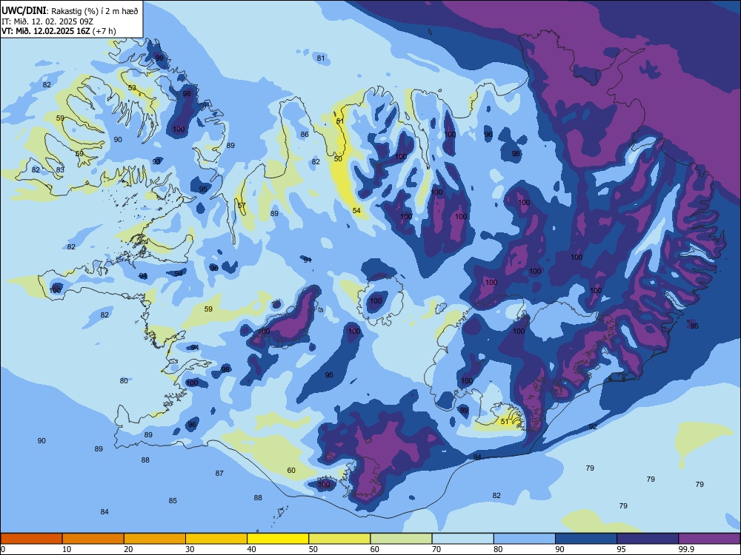
Task: Click the UWC/DINI title text
Action: 24,10
